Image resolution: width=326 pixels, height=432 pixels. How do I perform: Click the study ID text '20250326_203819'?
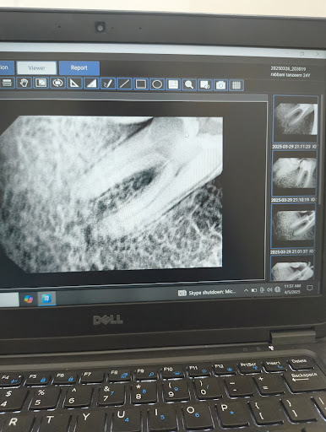(288, 68)
